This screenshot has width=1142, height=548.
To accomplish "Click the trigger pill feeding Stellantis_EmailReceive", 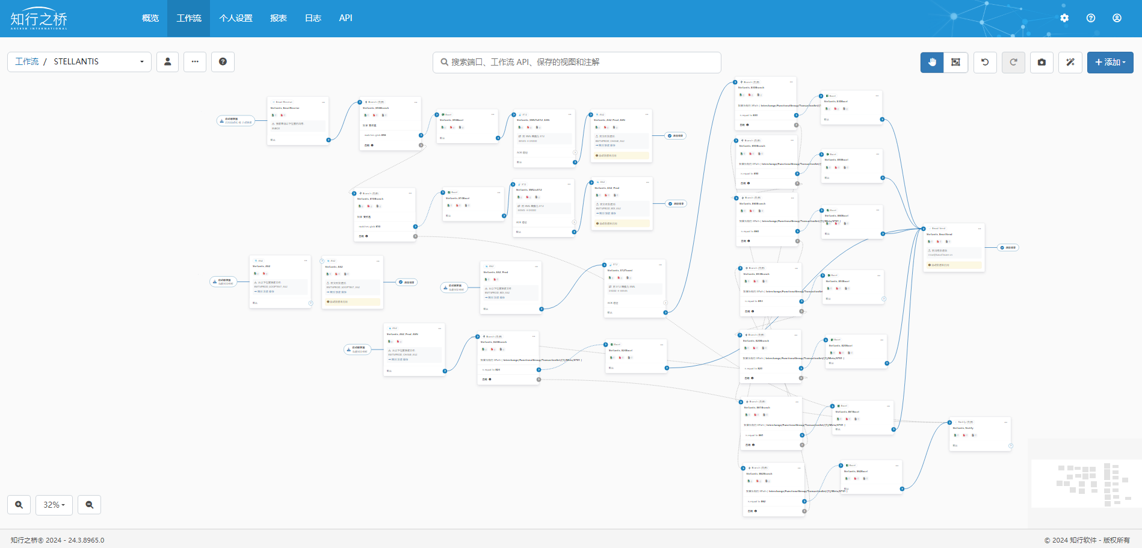I will click(235, 121).
